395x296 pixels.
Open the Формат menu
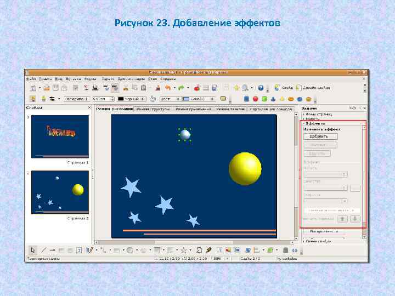click(x=91, y=79)
